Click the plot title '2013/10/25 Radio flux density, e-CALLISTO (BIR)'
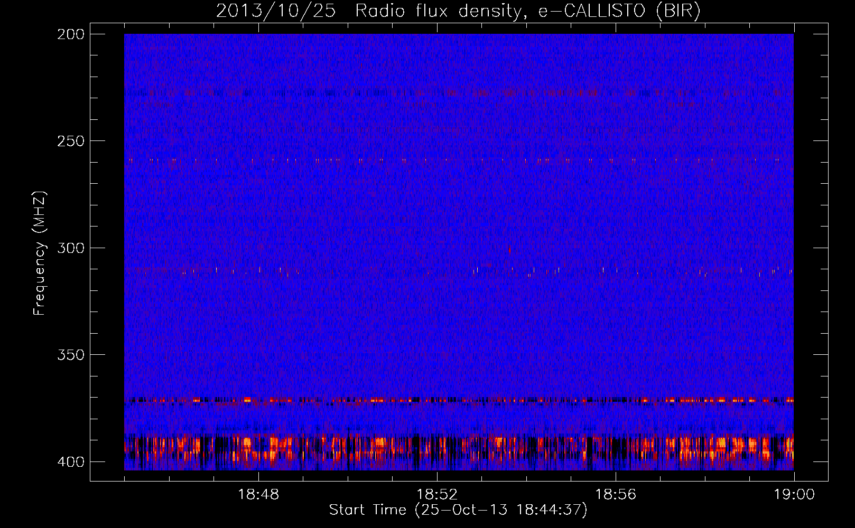The height and width of the screenshot is (528, 855). [458, 11]
